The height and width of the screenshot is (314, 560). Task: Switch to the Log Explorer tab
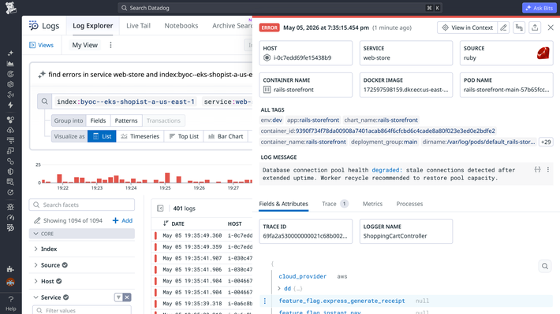pos(93,26)
